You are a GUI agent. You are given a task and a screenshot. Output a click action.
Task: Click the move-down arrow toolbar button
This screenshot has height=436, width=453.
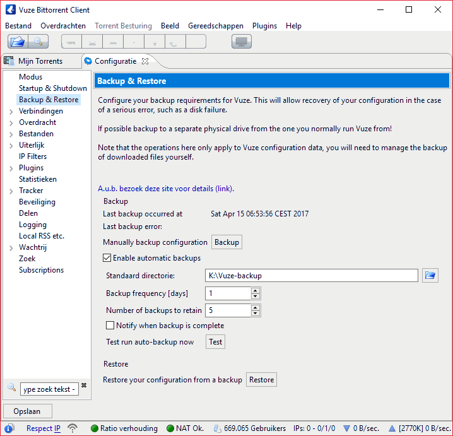[x=155, y=41]
